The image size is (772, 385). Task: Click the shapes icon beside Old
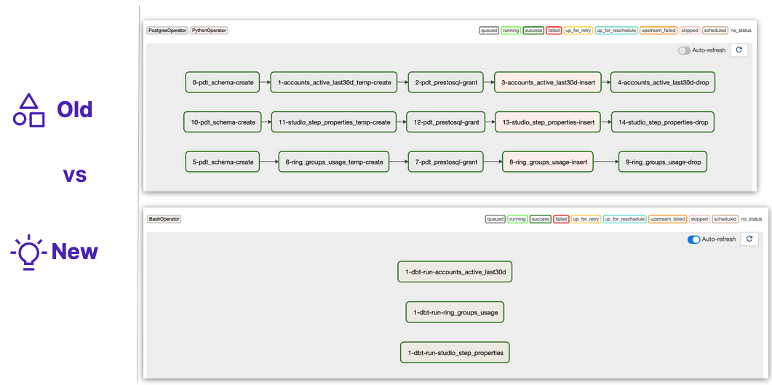pos(29,111)
